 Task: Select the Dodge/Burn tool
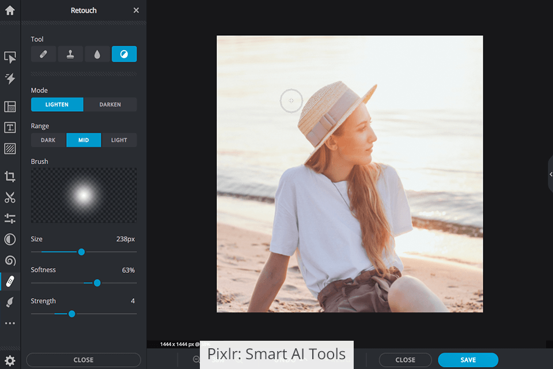click(124, 54)
